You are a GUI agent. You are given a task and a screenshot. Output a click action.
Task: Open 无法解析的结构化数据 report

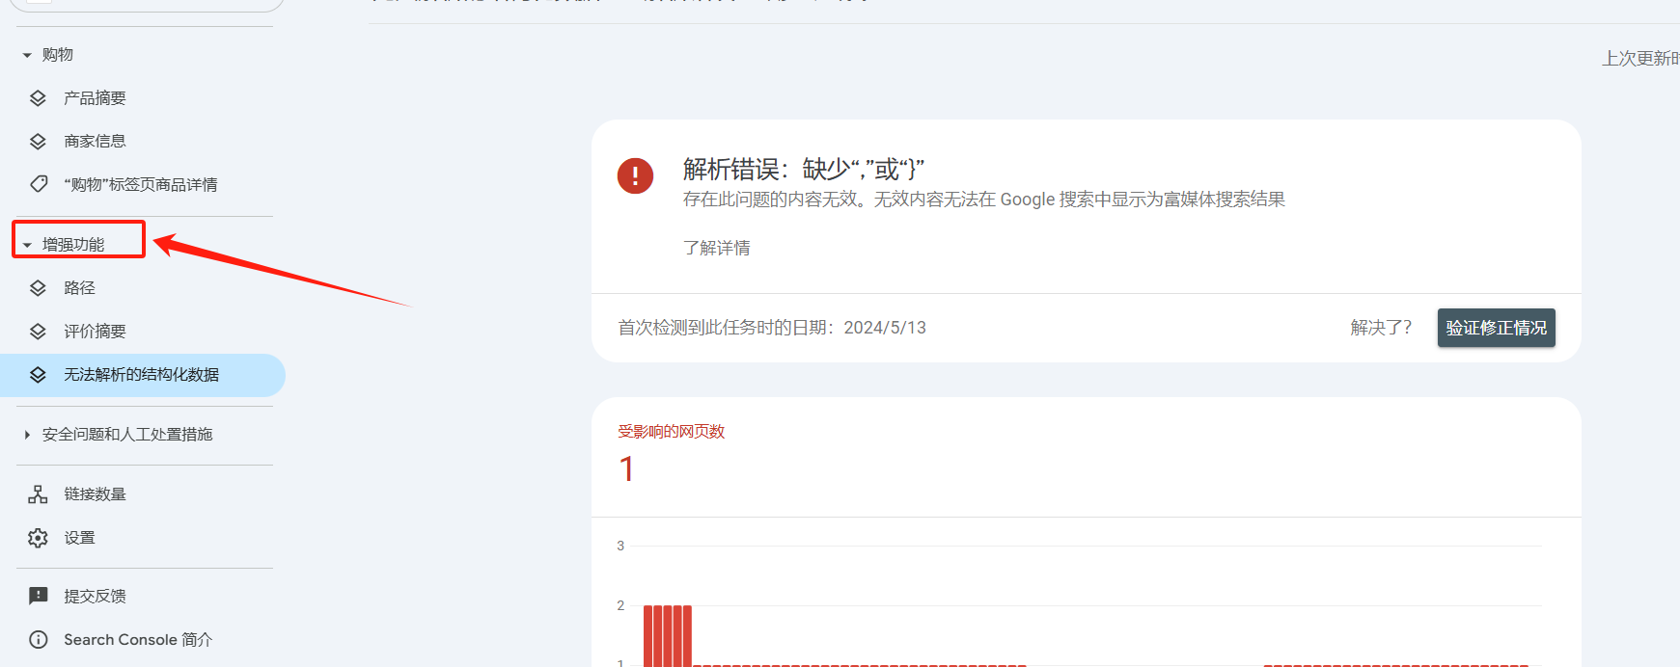pos(141,375)
